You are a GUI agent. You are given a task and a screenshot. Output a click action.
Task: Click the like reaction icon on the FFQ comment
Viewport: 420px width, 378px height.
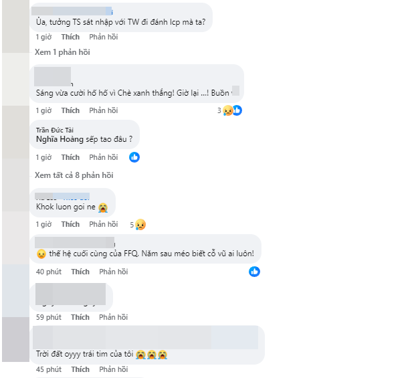point(254,272)
